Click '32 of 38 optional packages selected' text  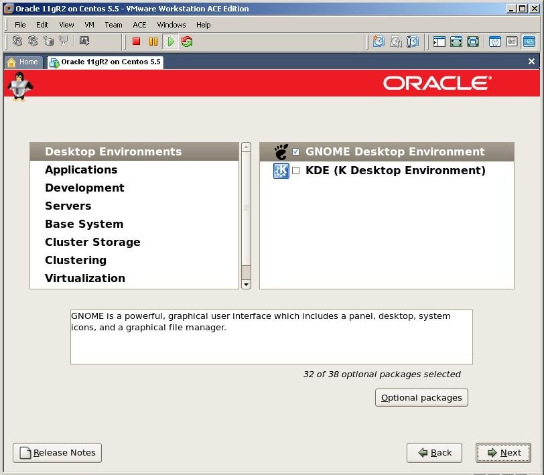382,375
